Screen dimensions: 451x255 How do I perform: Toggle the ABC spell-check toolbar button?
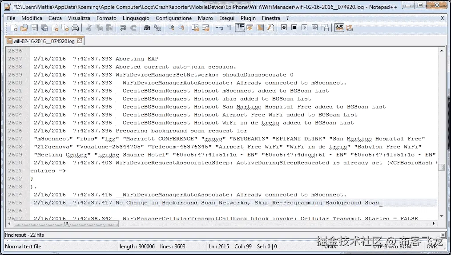pyautogui.click(x=339, y=28)
